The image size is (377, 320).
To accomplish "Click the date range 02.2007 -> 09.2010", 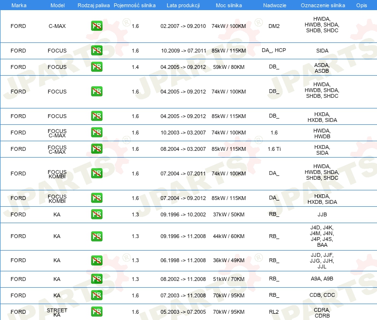I will pos(183,26).
